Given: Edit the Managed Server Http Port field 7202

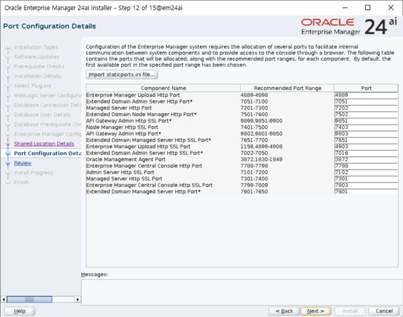Looking at the screenshot, I should point(366,108).
